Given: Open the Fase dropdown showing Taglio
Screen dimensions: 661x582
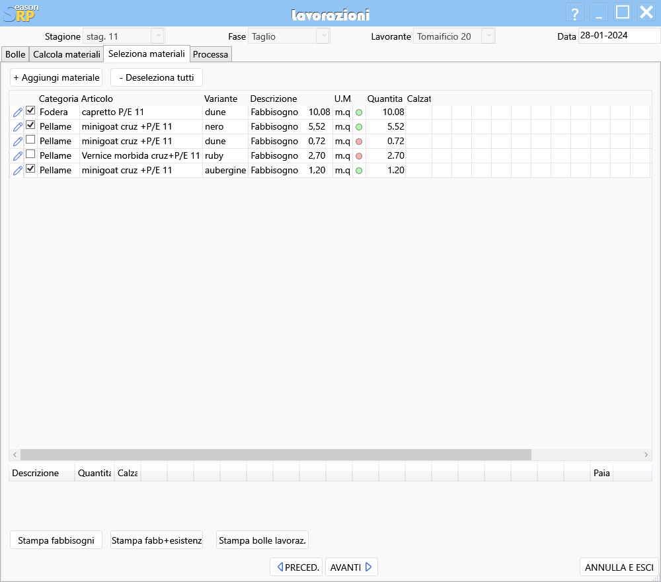Looking at the screenshot, I should [x=323, y=36].
